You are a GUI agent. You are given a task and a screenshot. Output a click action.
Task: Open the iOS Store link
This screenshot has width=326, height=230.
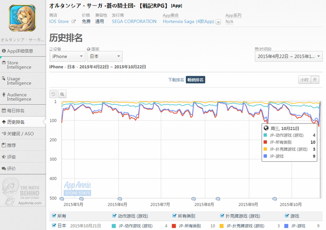pyautogui.click(x=59, y=21)
